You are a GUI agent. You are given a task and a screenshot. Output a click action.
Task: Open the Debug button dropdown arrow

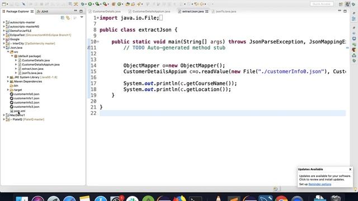(x=86, y=4)
